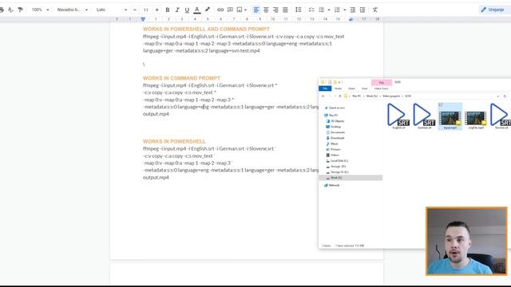
Task: Decrease font size with minus button
Action: tap(135, 10)
